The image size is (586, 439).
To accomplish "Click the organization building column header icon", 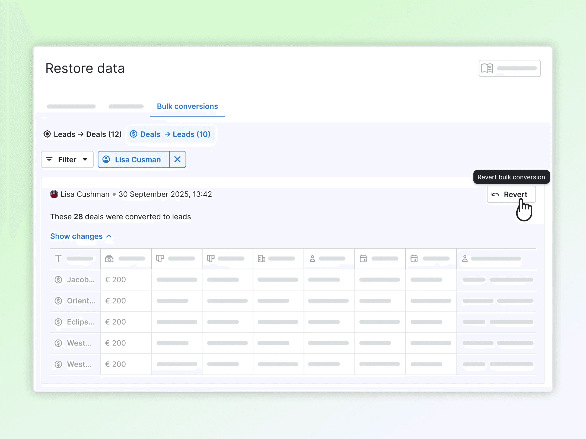I will (x=262, y=259).
